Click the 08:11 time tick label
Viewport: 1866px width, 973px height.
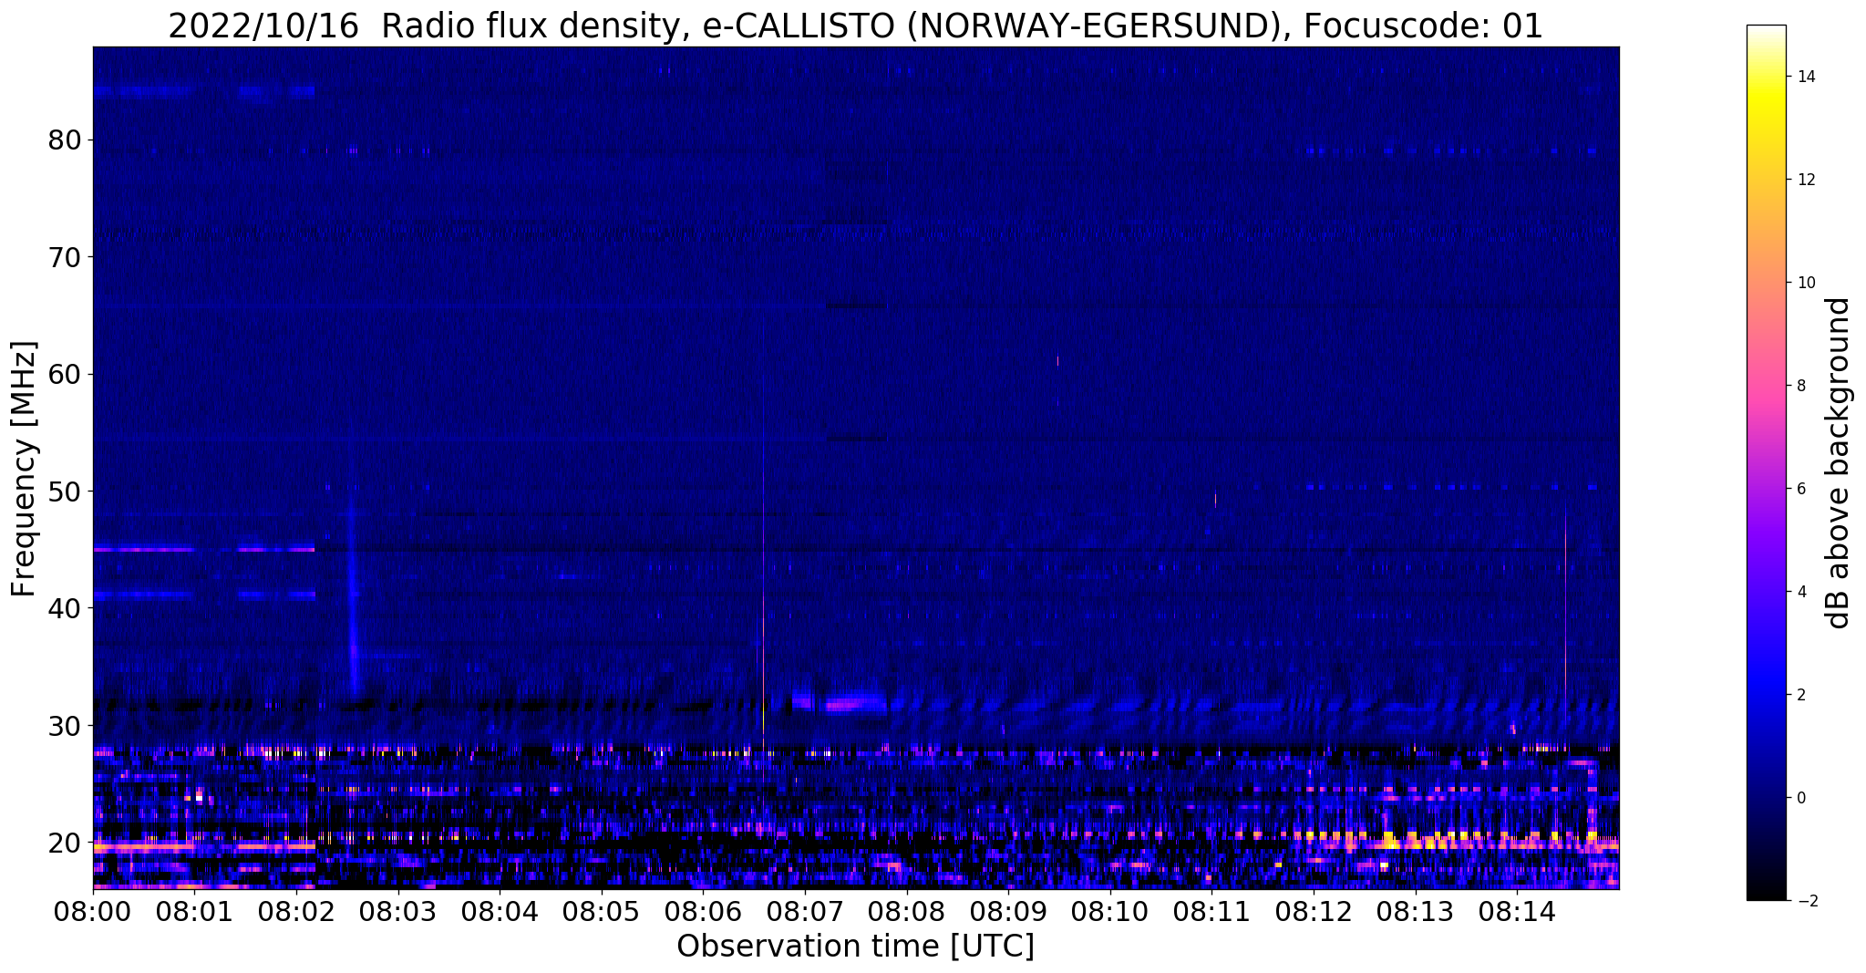(x=1211, y=911)
